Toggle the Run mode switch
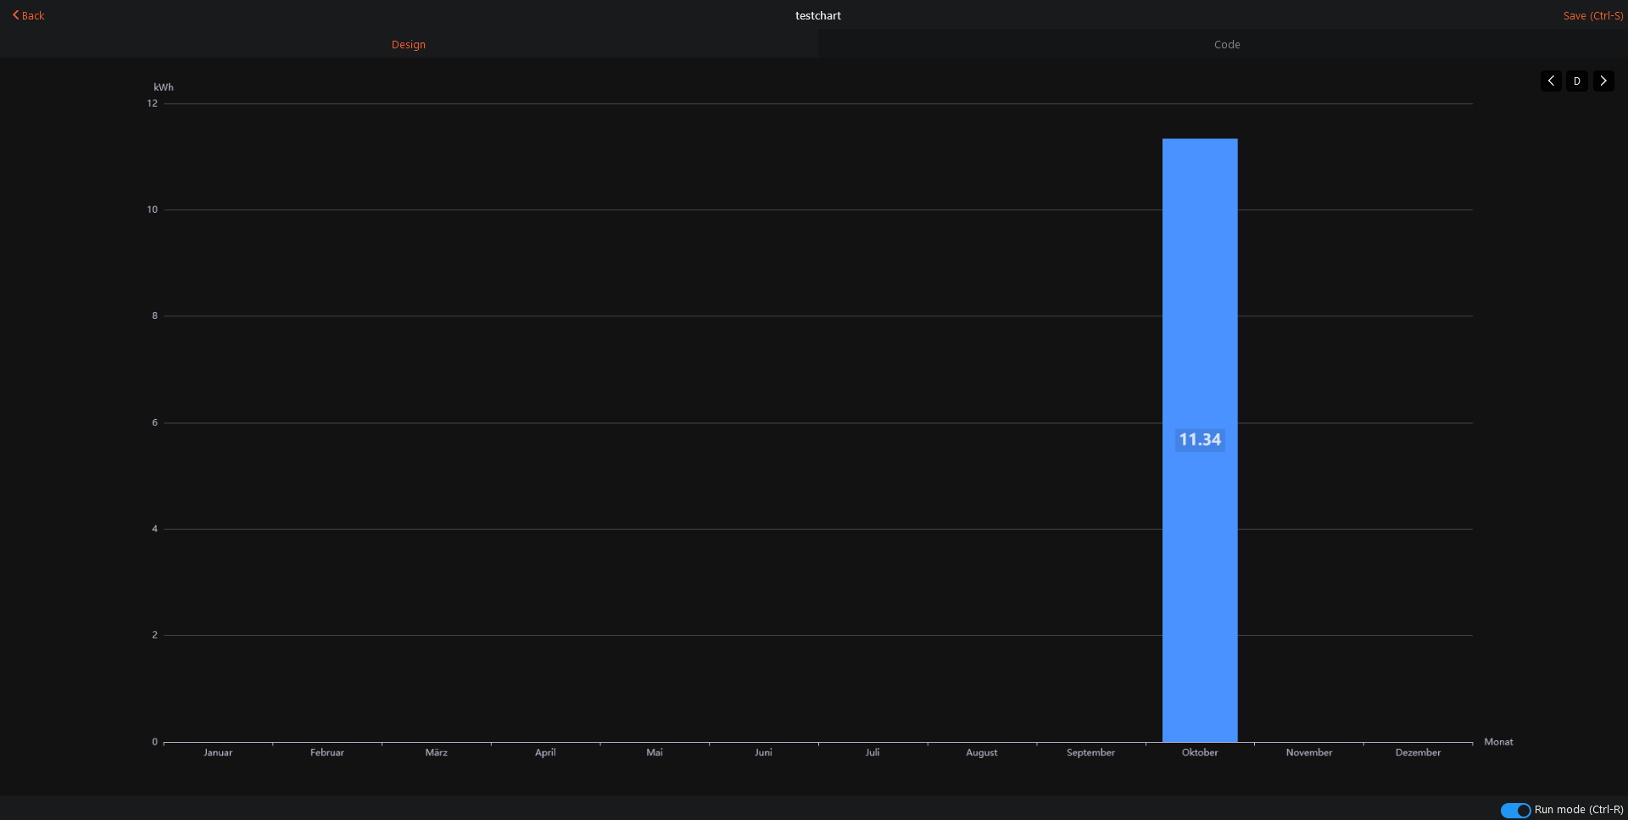Screen dimensions: 1628x820 click(1515, 810)
